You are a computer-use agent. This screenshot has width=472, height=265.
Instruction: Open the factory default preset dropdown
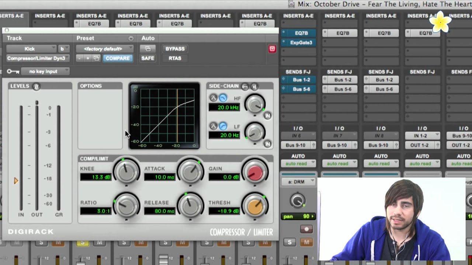pos(105,49)
